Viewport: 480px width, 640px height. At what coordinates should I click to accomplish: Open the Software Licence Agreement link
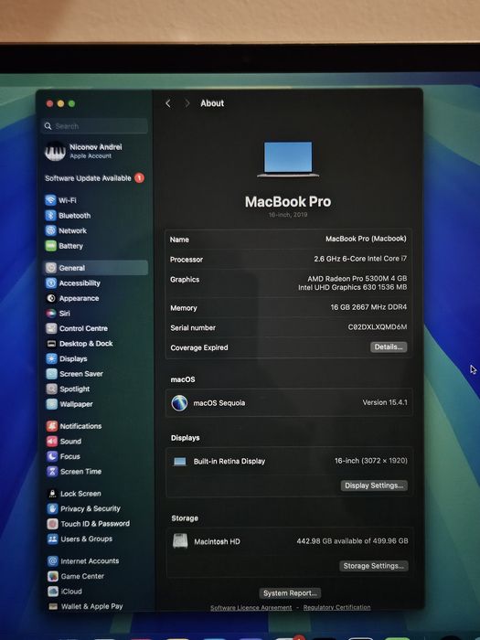[x=251, y=607]
